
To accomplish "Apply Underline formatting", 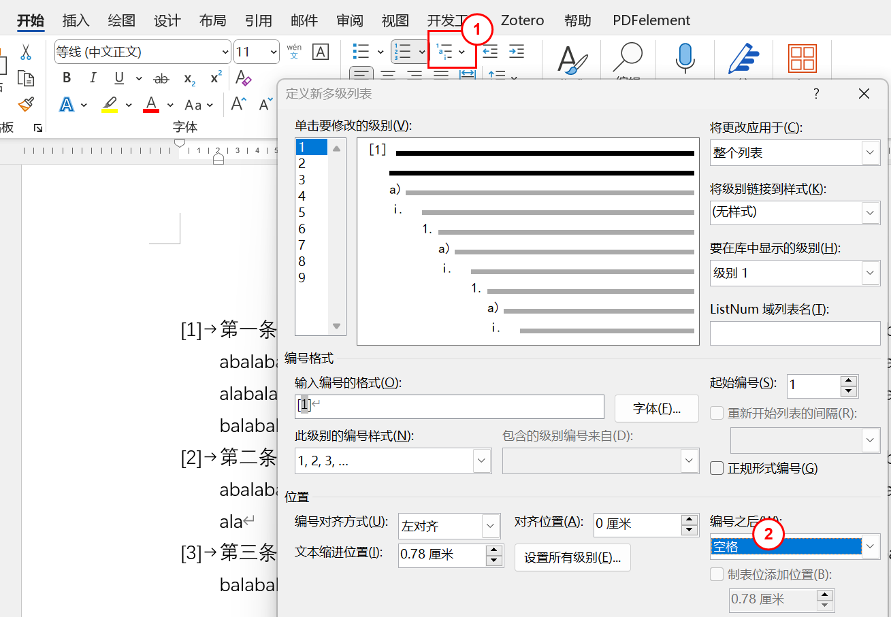I will [119, 78].
